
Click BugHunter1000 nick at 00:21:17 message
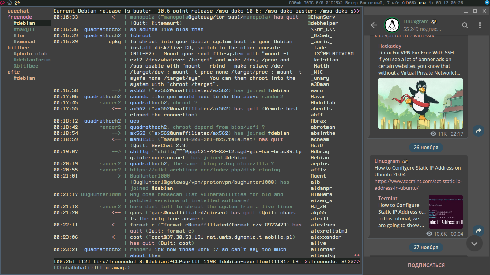click(101, 194)
